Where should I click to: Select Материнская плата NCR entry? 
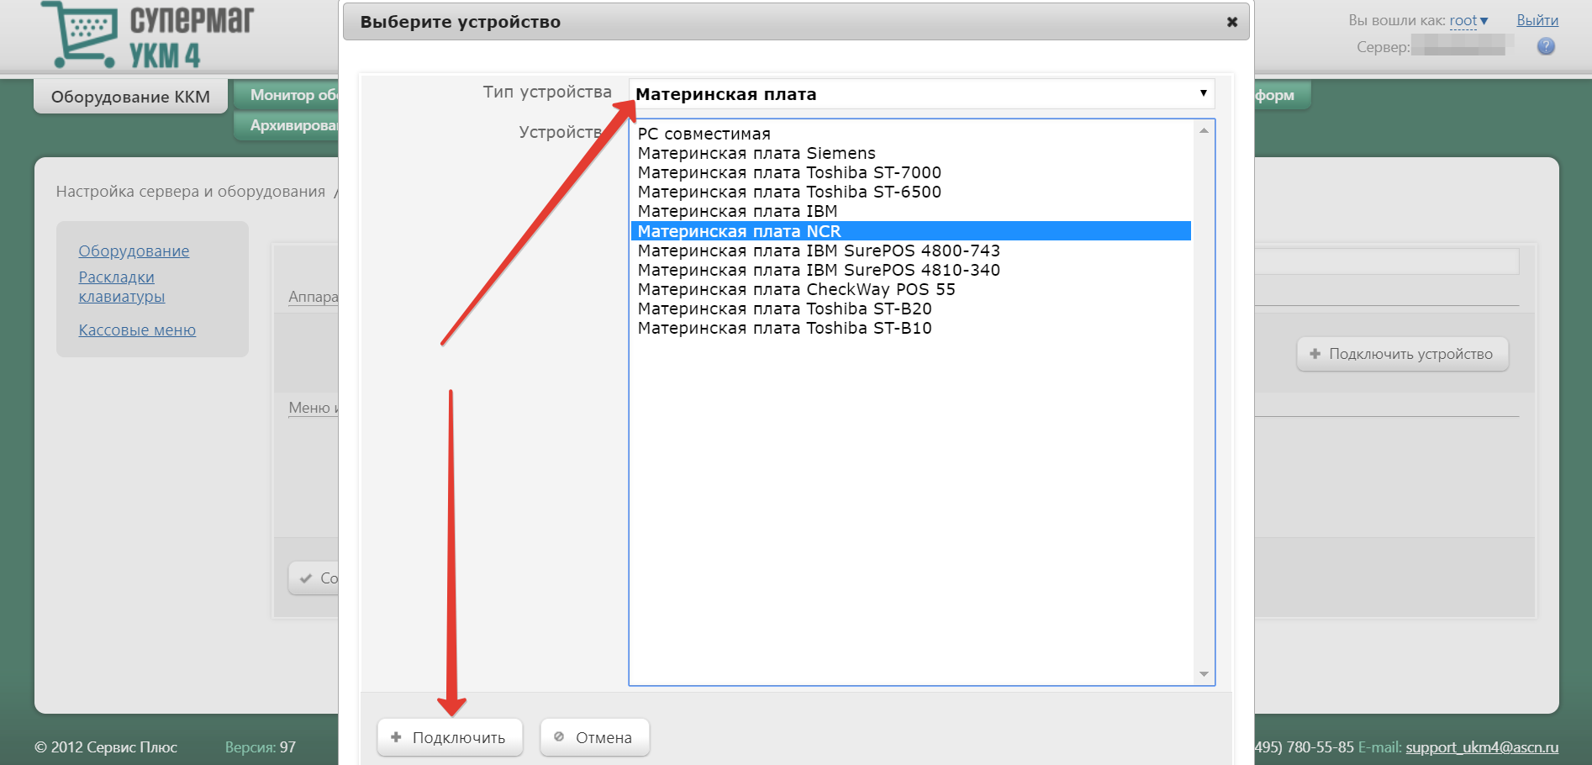910,231
